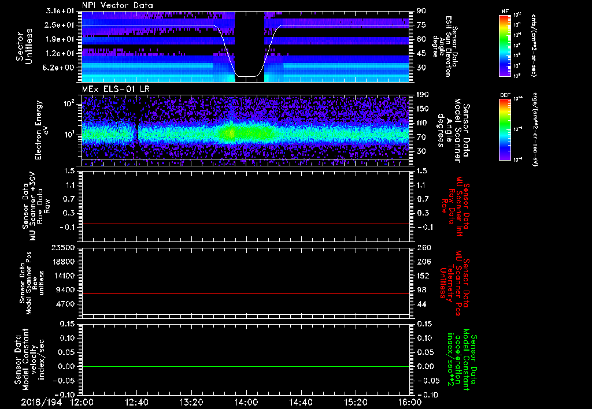Click the 98 telemetry tick label
The image size is (592, 409).
pos(421,290)
